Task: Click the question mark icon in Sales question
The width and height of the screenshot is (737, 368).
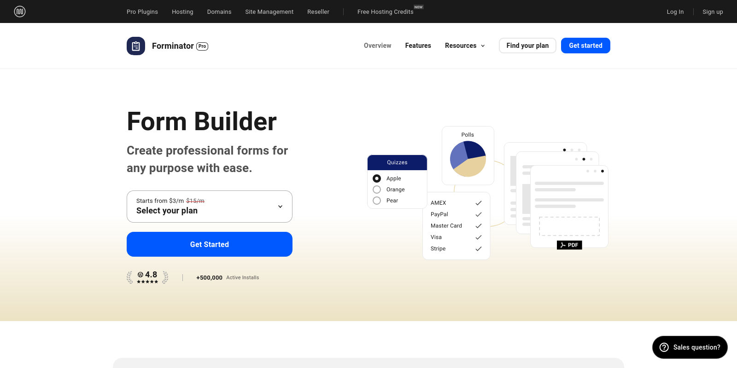Action: [x=664, y=347]
